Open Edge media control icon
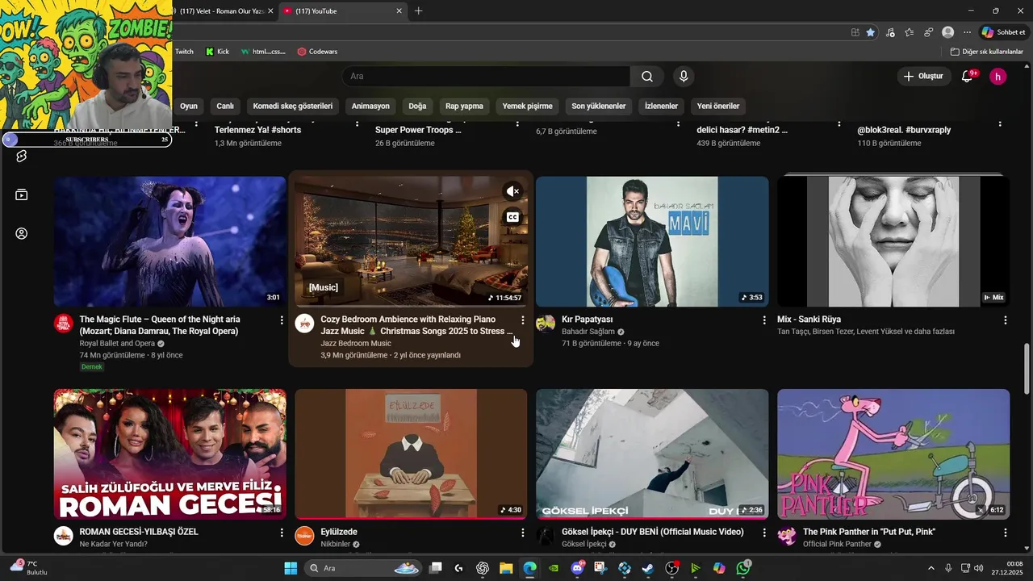The width and height of the screenshot is (1033, 581). click(890, 32)
